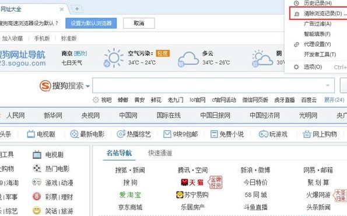Click gamepad icon beside 游戏|动漫
This screenshot has height=216, width=347.
37,183
